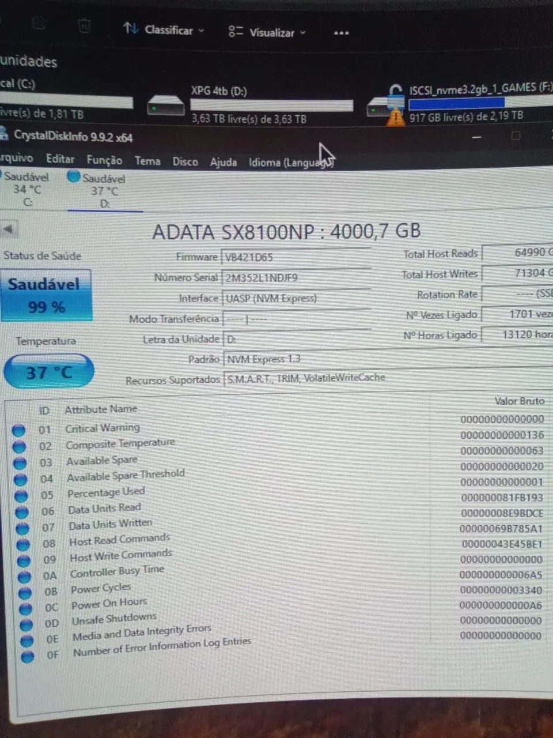Click the Letra da Unidade field
553x738 pixels.
tap(296, 339)
